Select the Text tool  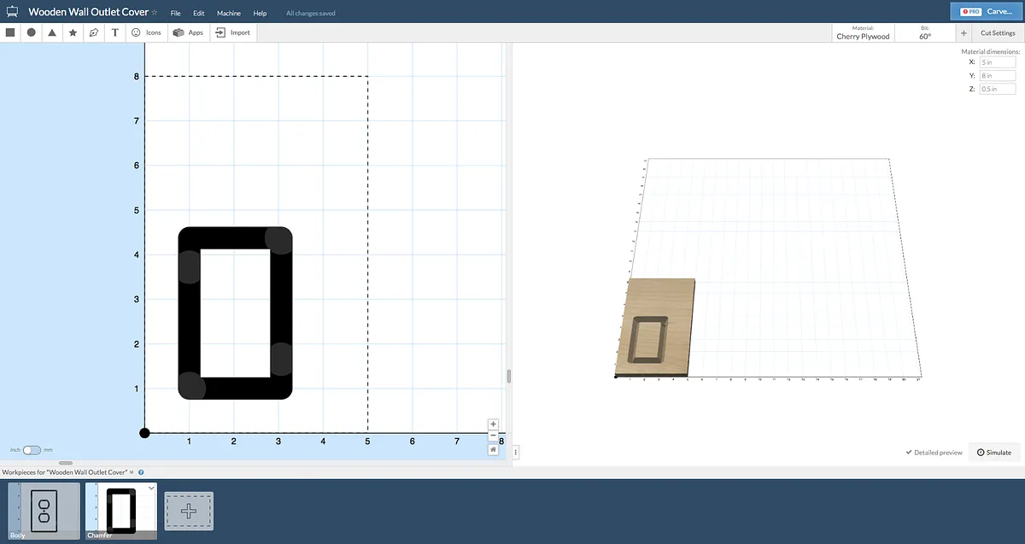tap(114, 32)
